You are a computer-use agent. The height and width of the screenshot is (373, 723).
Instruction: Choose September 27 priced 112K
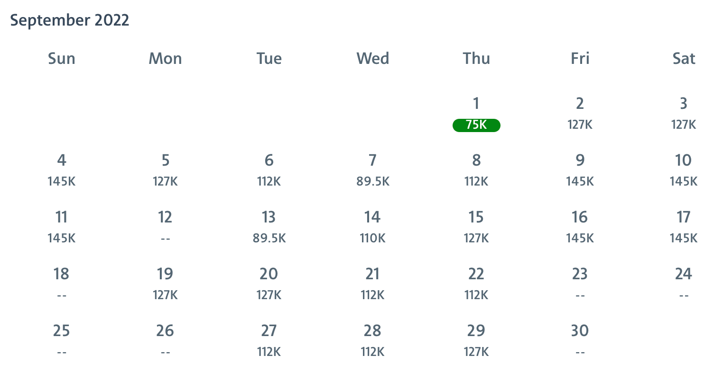point(269,340)
